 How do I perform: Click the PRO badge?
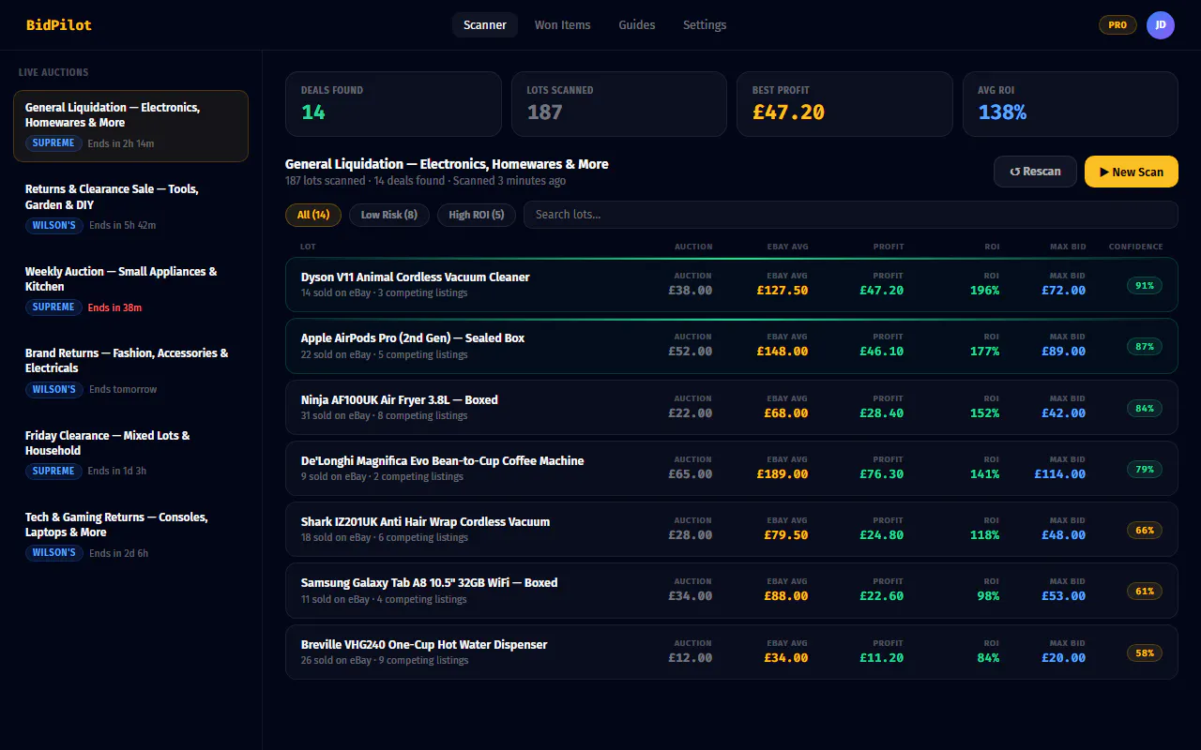(1117, 25)
